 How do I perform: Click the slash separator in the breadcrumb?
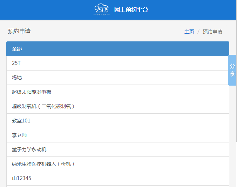click(198, 32)
